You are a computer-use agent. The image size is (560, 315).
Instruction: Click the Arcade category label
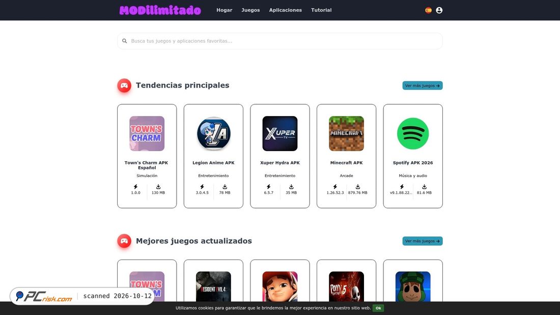(x=346, y=176)
